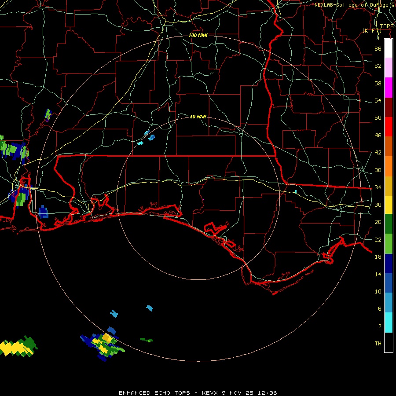Click the legend value '46'
This screenshot has height=396, width=396.
point(378,136)
